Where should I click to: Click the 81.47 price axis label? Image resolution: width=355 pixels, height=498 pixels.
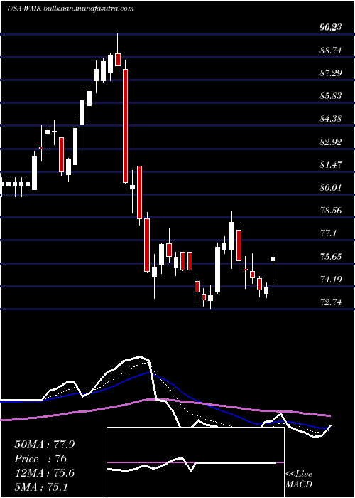pyautogui.click(x=331, y=165)
